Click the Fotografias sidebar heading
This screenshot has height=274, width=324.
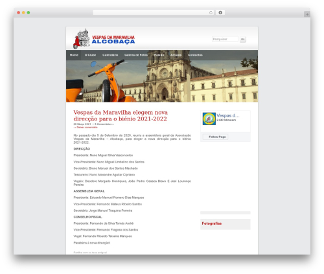click(212, 223)
